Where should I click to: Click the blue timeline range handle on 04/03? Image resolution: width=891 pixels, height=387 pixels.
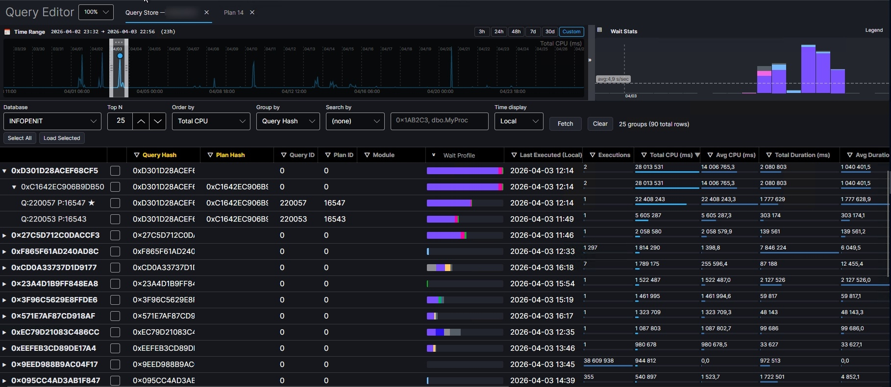pos(120,56)
